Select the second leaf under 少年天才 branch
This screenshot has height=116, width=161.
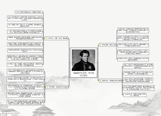pos(25,18)
